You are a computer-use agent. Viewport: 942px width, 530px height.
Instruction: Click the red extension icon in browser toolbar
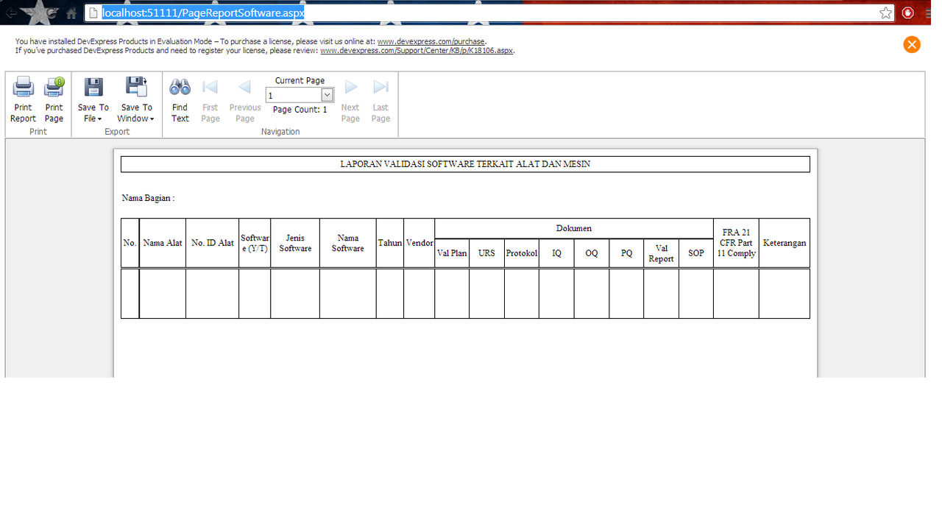click(908, 13)
